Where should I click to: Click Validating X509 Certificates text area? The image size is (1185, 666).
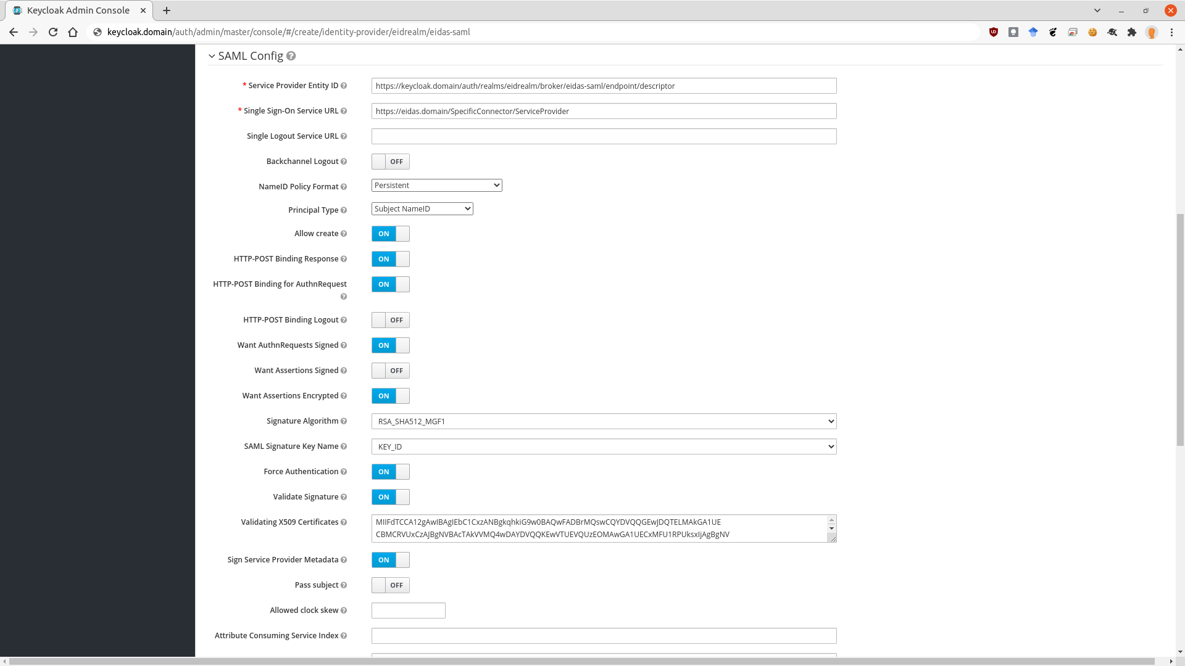[602, 528]
